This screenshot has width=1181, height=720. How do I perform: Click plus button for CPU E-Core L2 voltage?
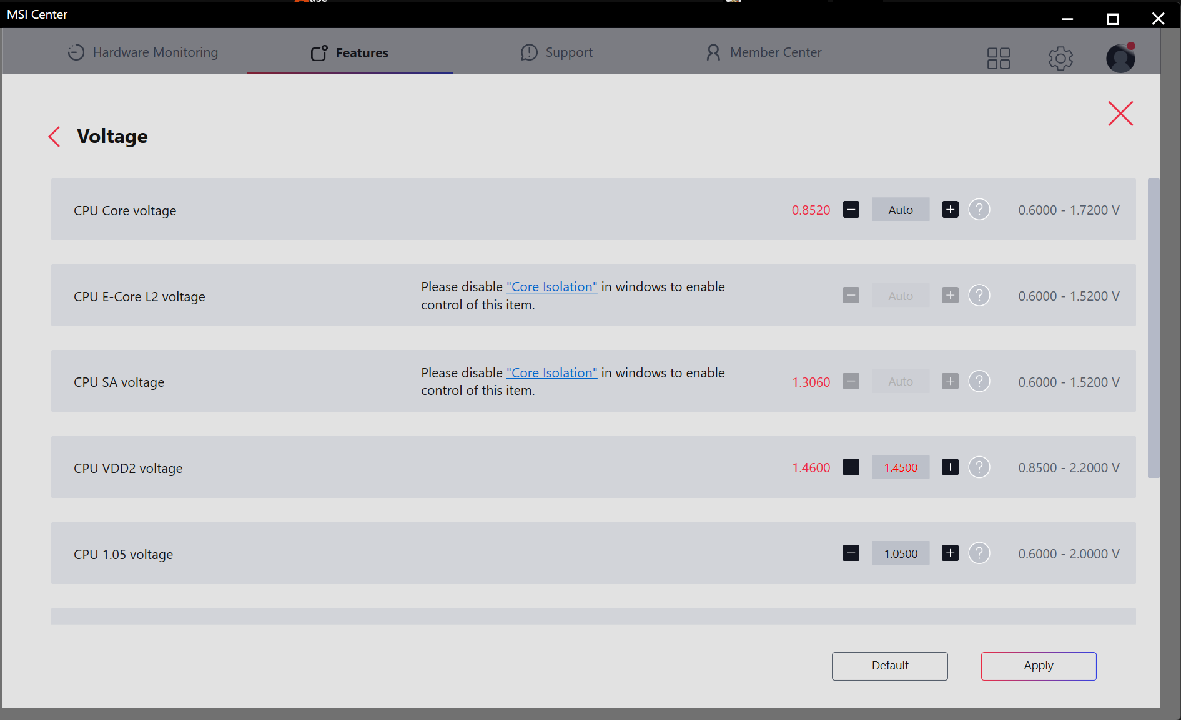click(950, 295)
